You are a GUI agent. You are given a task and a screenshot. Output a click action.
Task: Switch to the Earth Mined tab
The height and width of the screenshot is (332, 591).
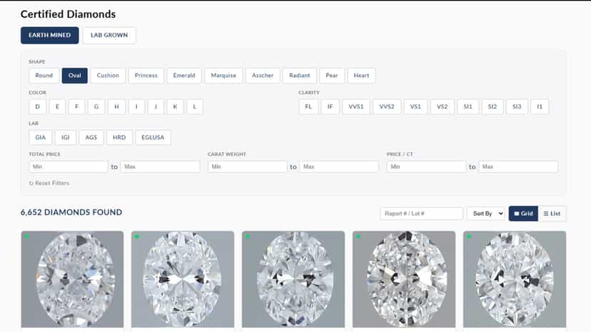pos(50,35)
